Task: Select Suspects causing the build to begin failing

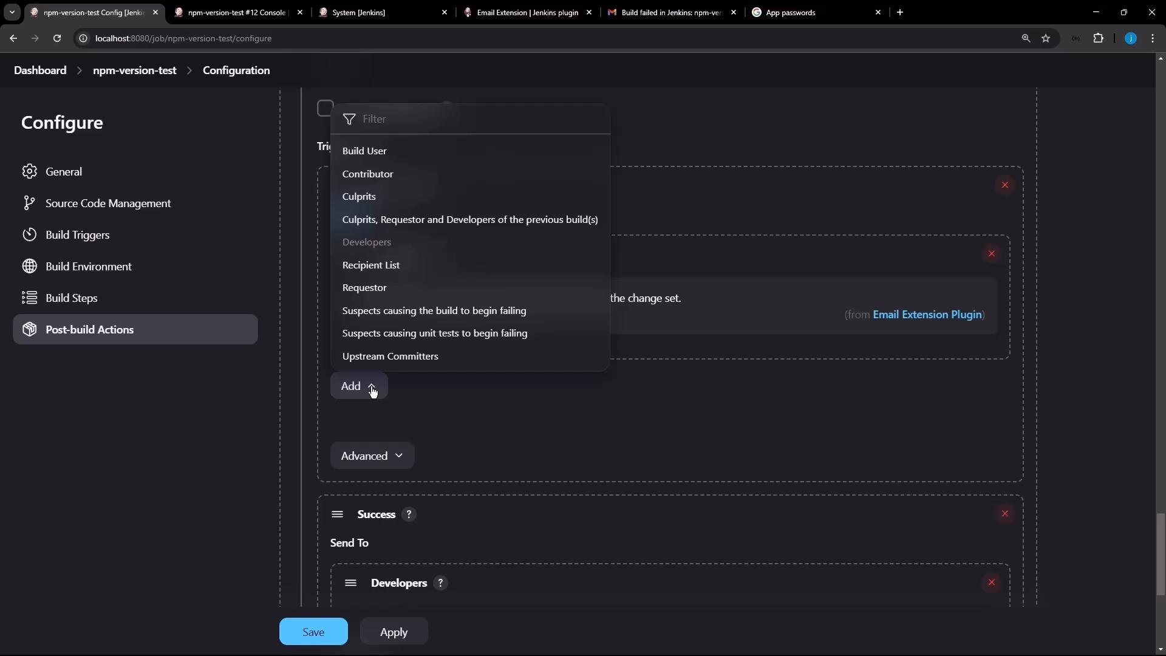Action: 470,310
